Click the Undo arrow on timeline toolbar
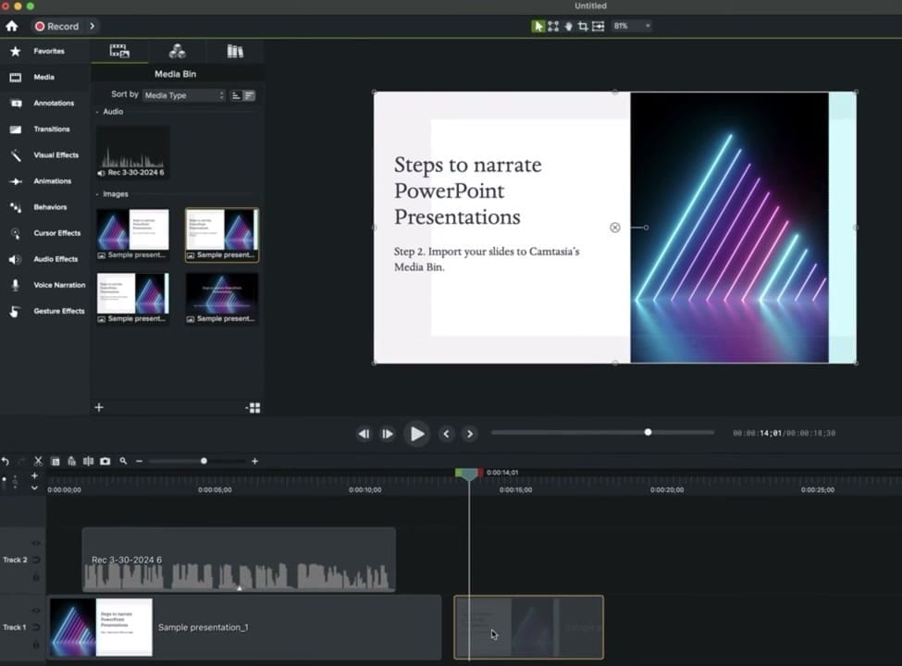Screen dimensions: 902x666 pos(6,461)
